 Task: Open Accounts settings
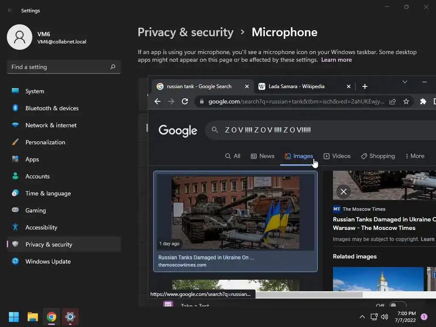(64, 176)
